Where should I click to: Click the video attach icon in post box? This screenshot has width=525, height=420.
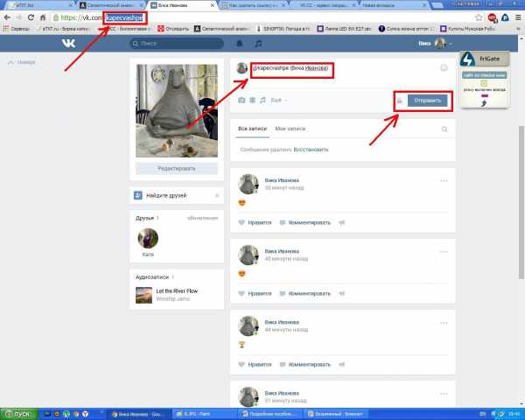(253, 100)
